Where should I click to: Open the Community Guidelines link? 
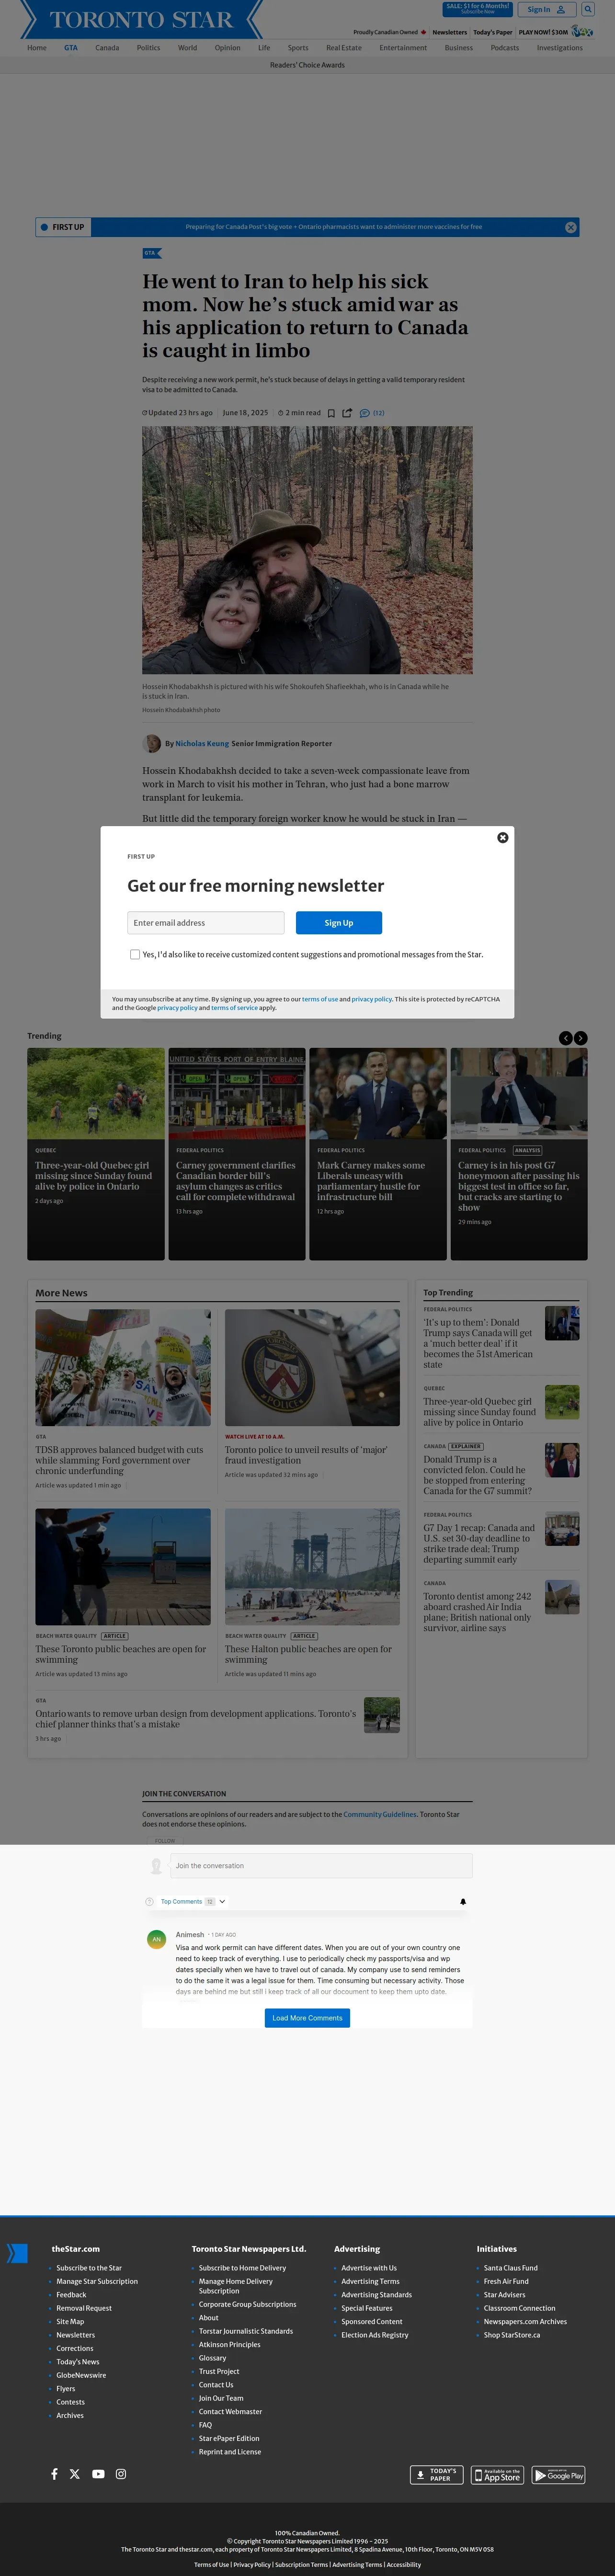pos(380,1814)
